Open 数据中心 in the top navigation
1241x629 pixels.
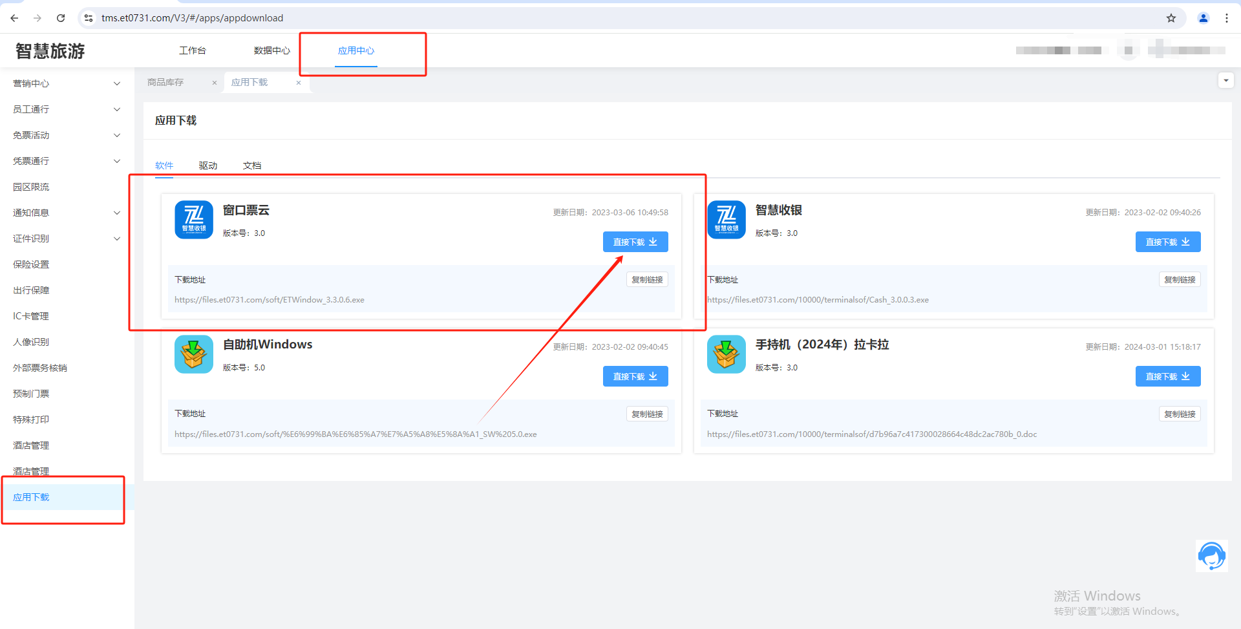click(271, 50)
